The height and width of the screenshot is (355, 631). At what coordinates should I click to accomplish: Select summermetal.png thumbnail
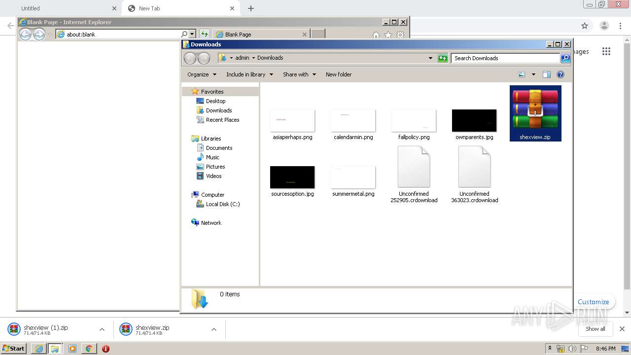[x=353, y=177]
